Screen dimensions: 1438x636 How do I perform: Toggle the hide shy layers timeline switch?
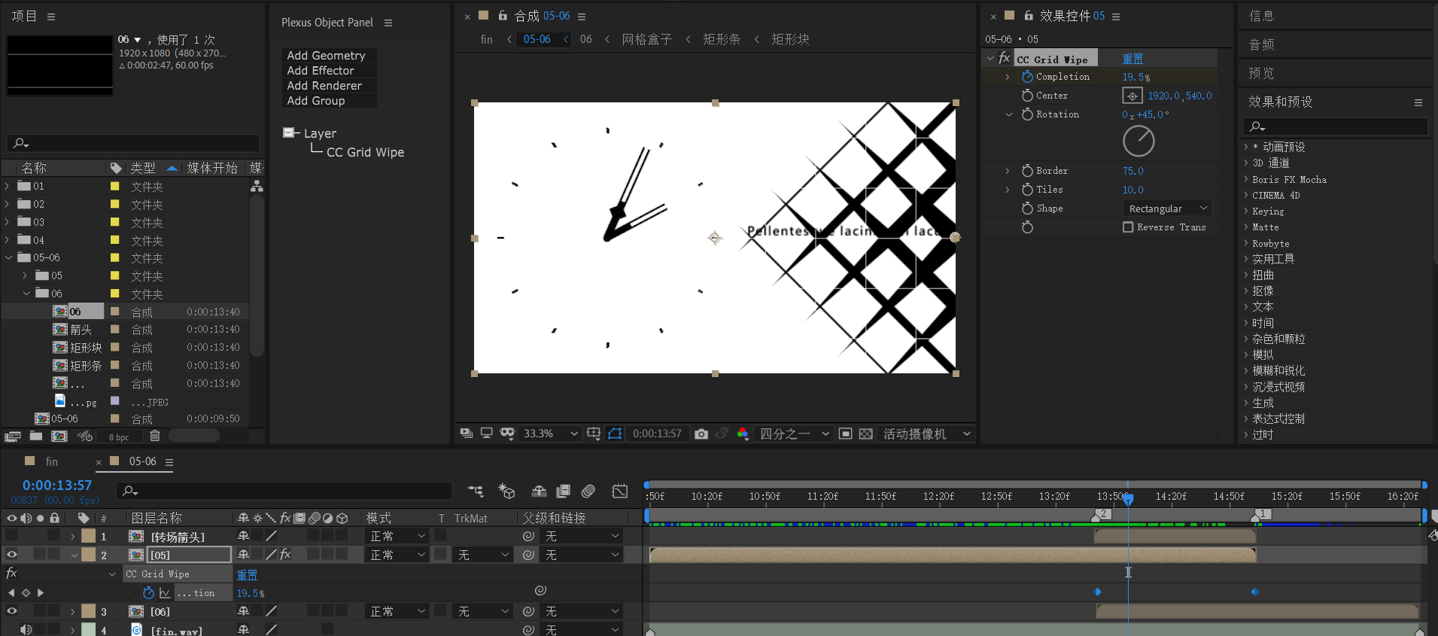(x=539, y=491)
